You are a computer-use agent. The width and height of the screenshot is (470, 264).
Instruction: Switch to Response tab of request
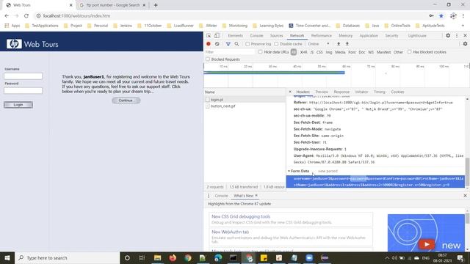[341, 92]
